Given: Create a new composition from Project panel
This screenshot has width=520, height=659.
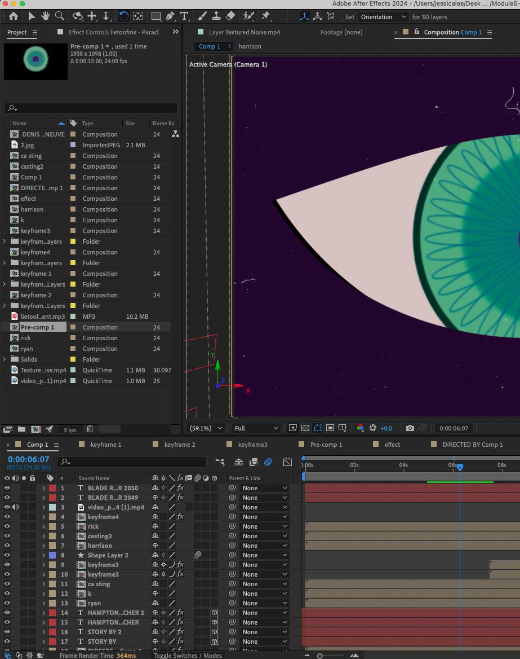Looking at the screenshot, I should point(35,429).
